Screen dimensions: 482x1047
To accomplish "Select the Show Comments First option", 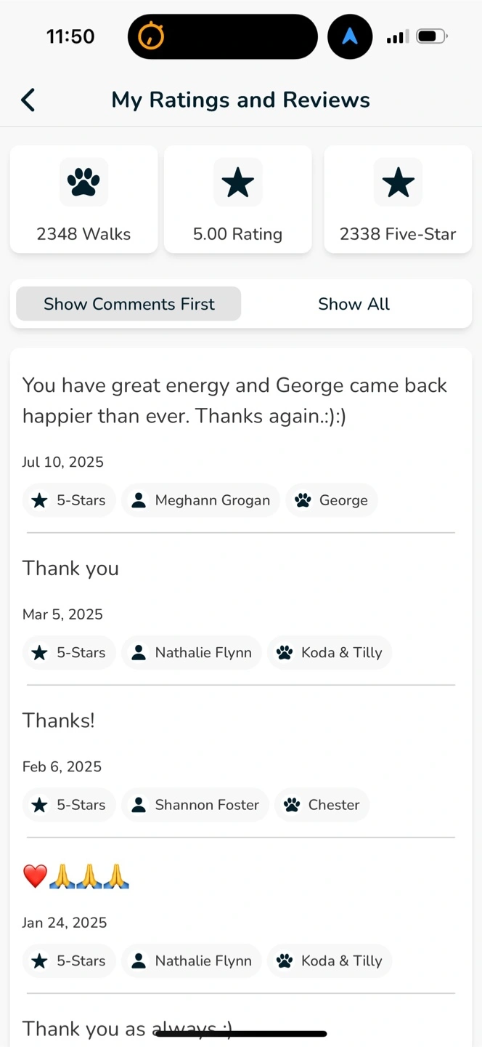I will coord(129,304).
